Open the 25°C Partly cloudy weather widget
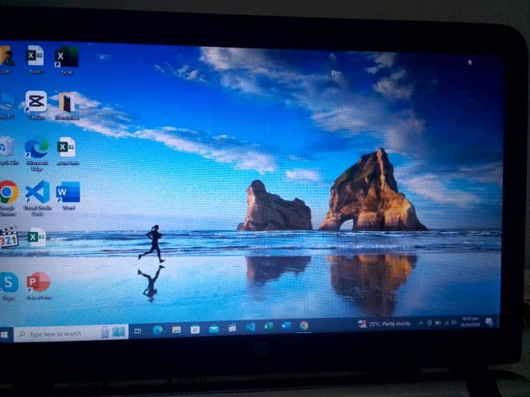This screenshot has height=397, width=530. pos(385,324)
